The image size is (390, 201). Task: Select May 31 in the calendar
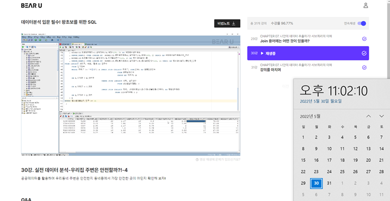[329, 184]
